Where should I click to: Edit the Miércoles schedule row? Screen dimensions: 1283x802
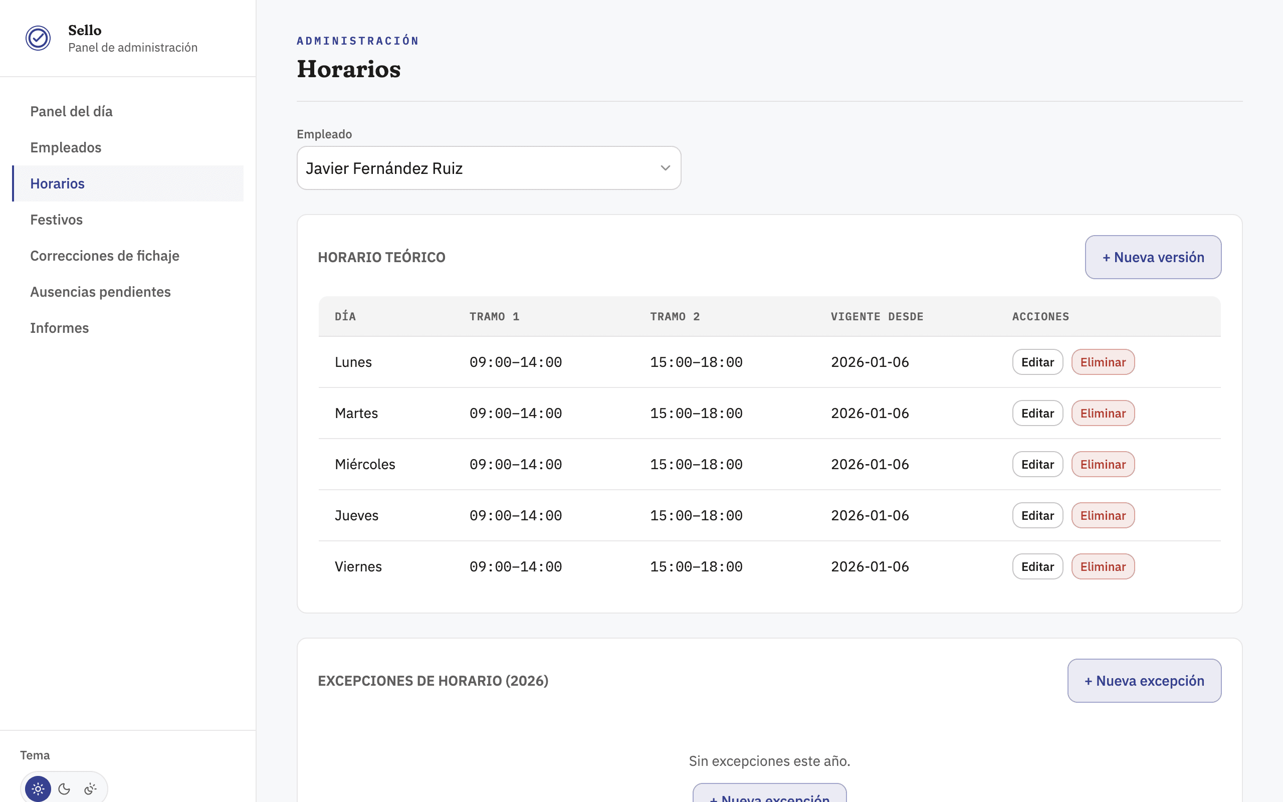click(1037, 464)
